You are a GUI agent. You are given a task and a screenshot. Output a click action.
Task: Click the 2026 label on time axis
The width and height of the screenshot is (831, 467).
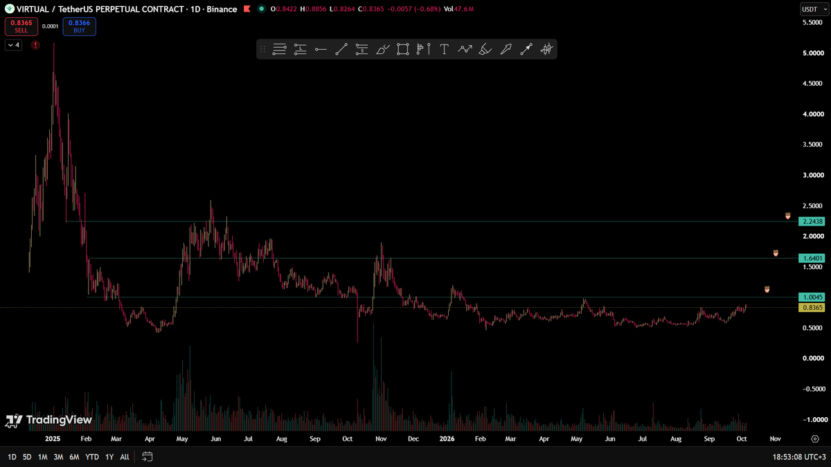447,439
